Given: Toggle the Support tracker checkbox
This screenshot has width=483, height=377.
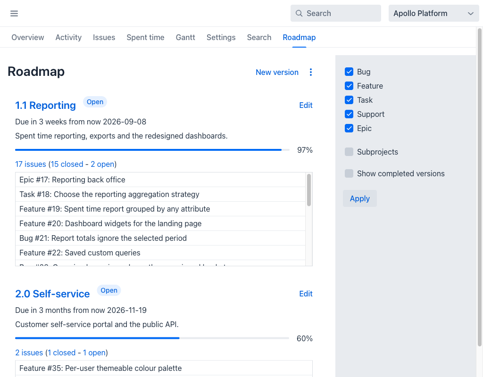Looking at the screenshot, I should coord(349,114).
